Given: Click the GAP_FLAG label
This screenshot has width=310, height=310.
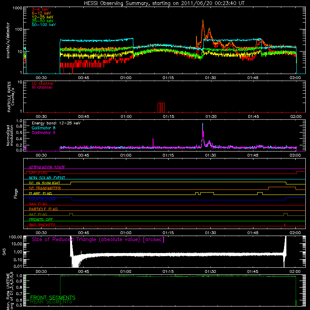Looking at the screenshot, I should tap(38, 172).
